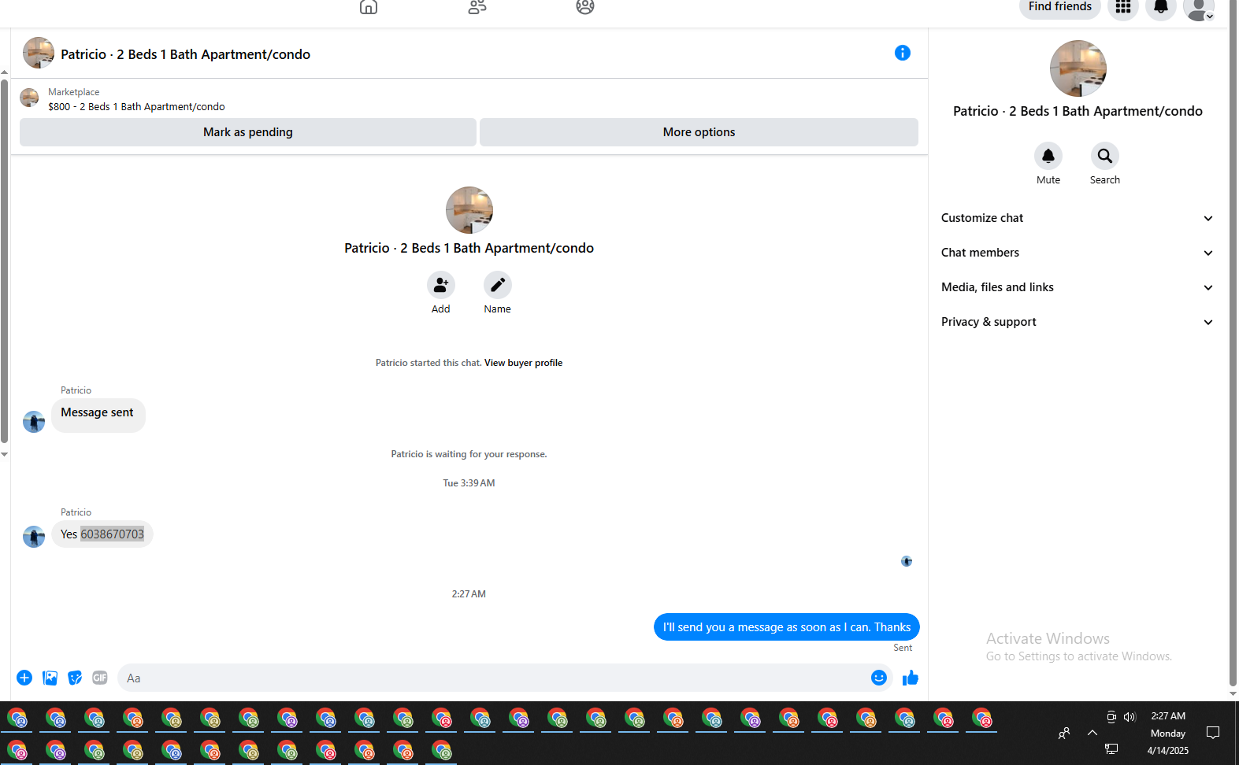Click the last Chrome icon in the taskbar's bottom row
1239x765 pixels.
(442, 750)
